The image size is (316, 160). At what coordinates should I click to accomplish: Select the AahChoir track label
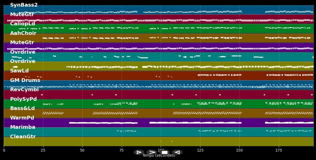tap(23, 33)
